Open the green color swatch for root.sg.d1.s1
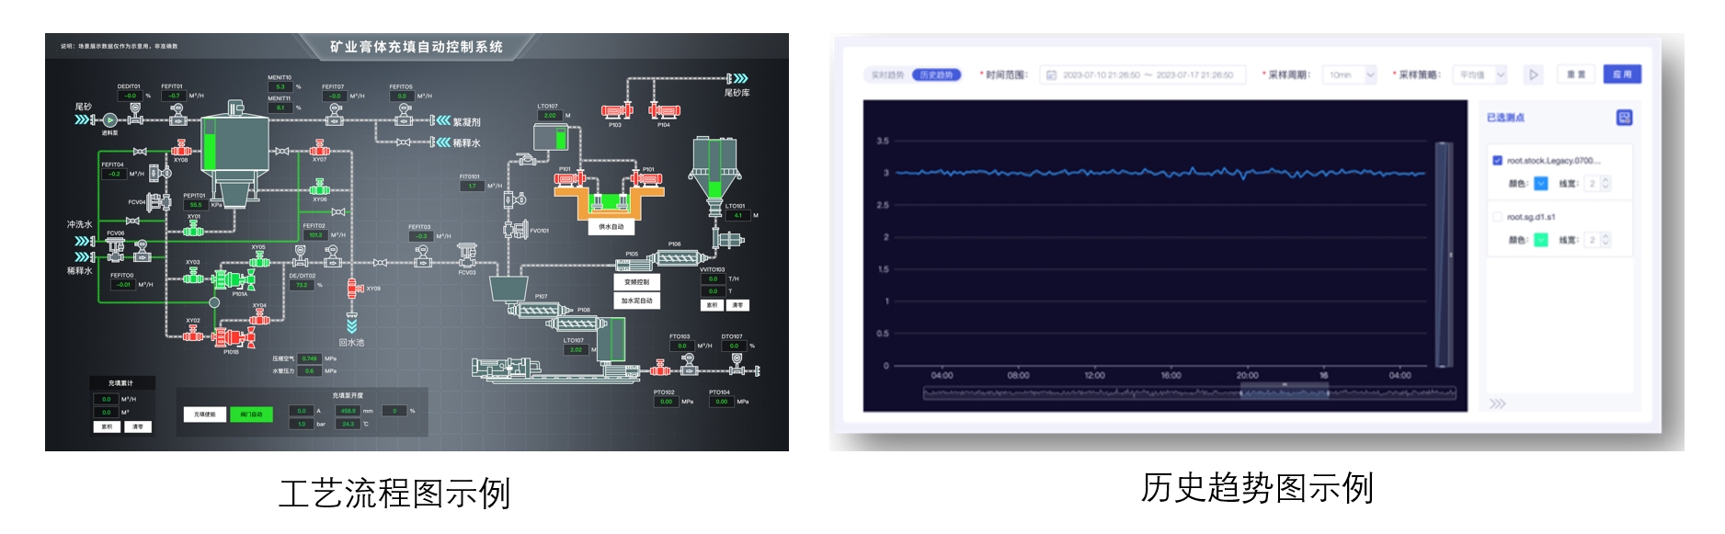 (1541, 240)
